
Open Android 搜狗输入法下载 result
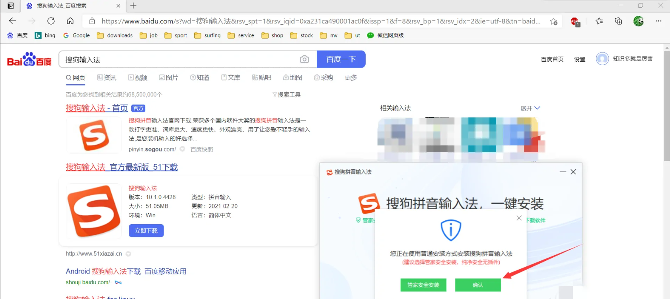click(126, 271)
